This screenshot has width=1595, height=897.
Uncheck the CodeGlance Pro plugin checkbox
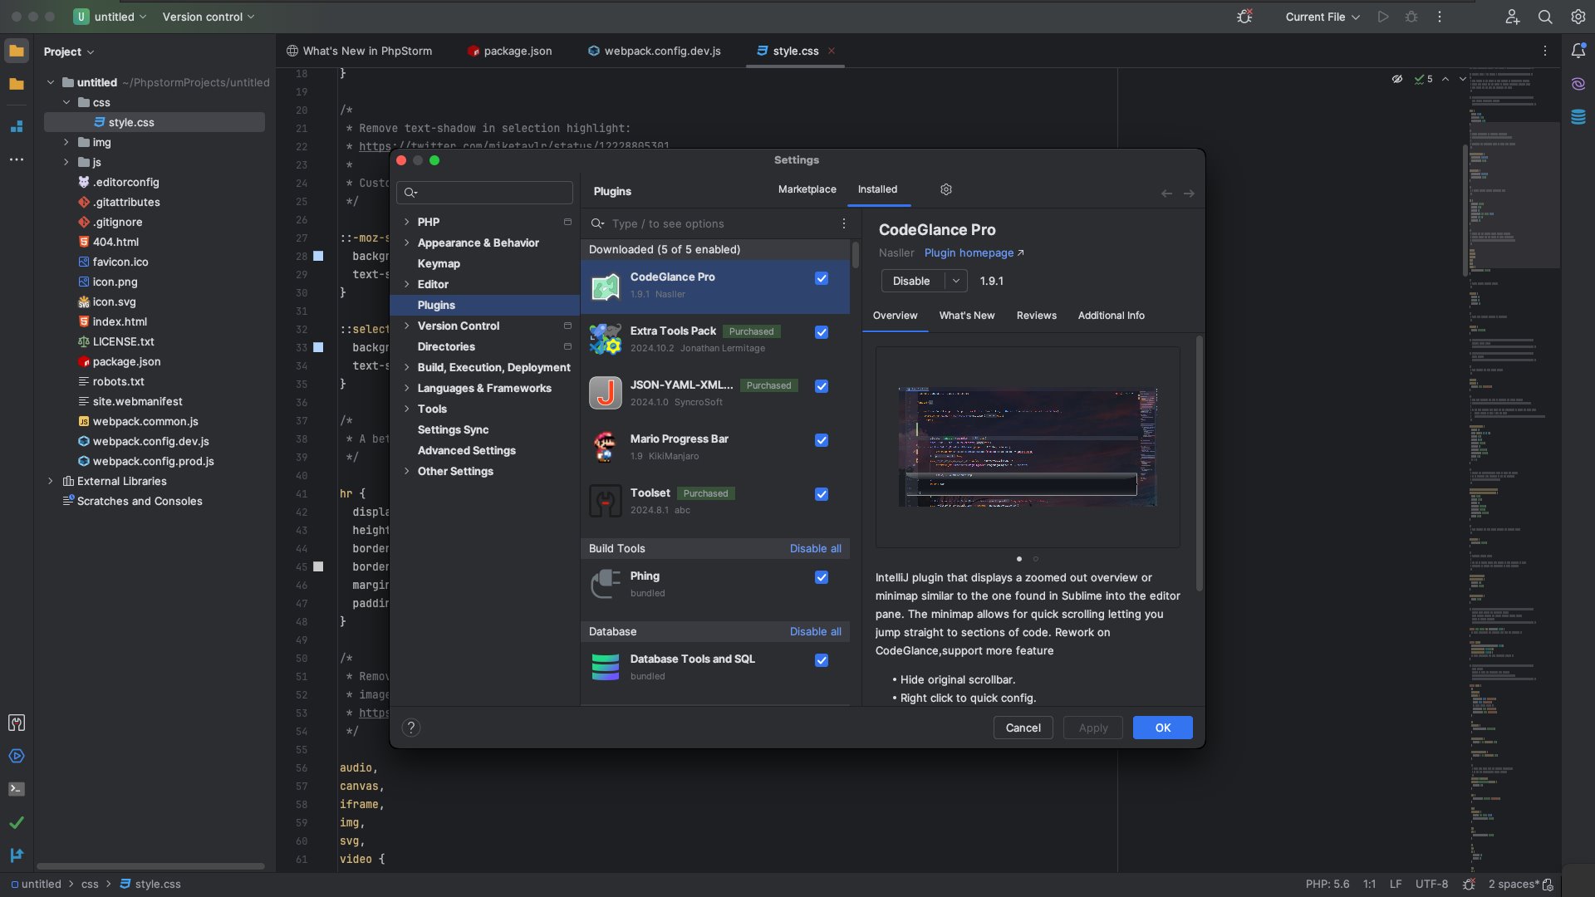822,278
